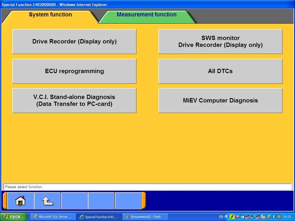Open ECU reprogramming

click(x=74, y=71)
